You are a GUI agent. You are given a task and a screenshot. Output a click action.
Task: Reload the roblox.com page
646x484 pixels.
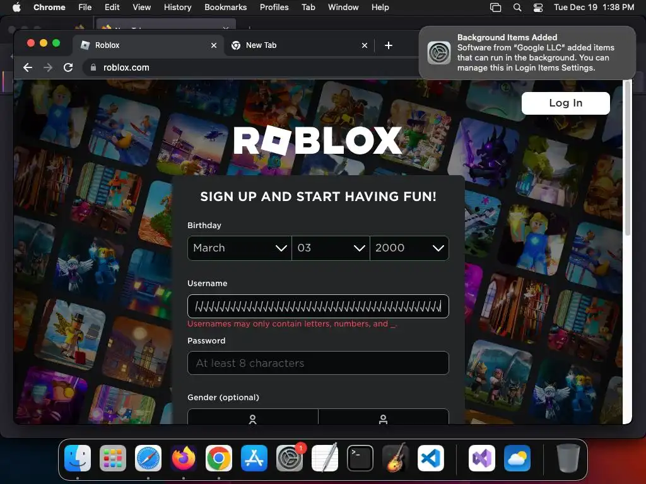68,67
